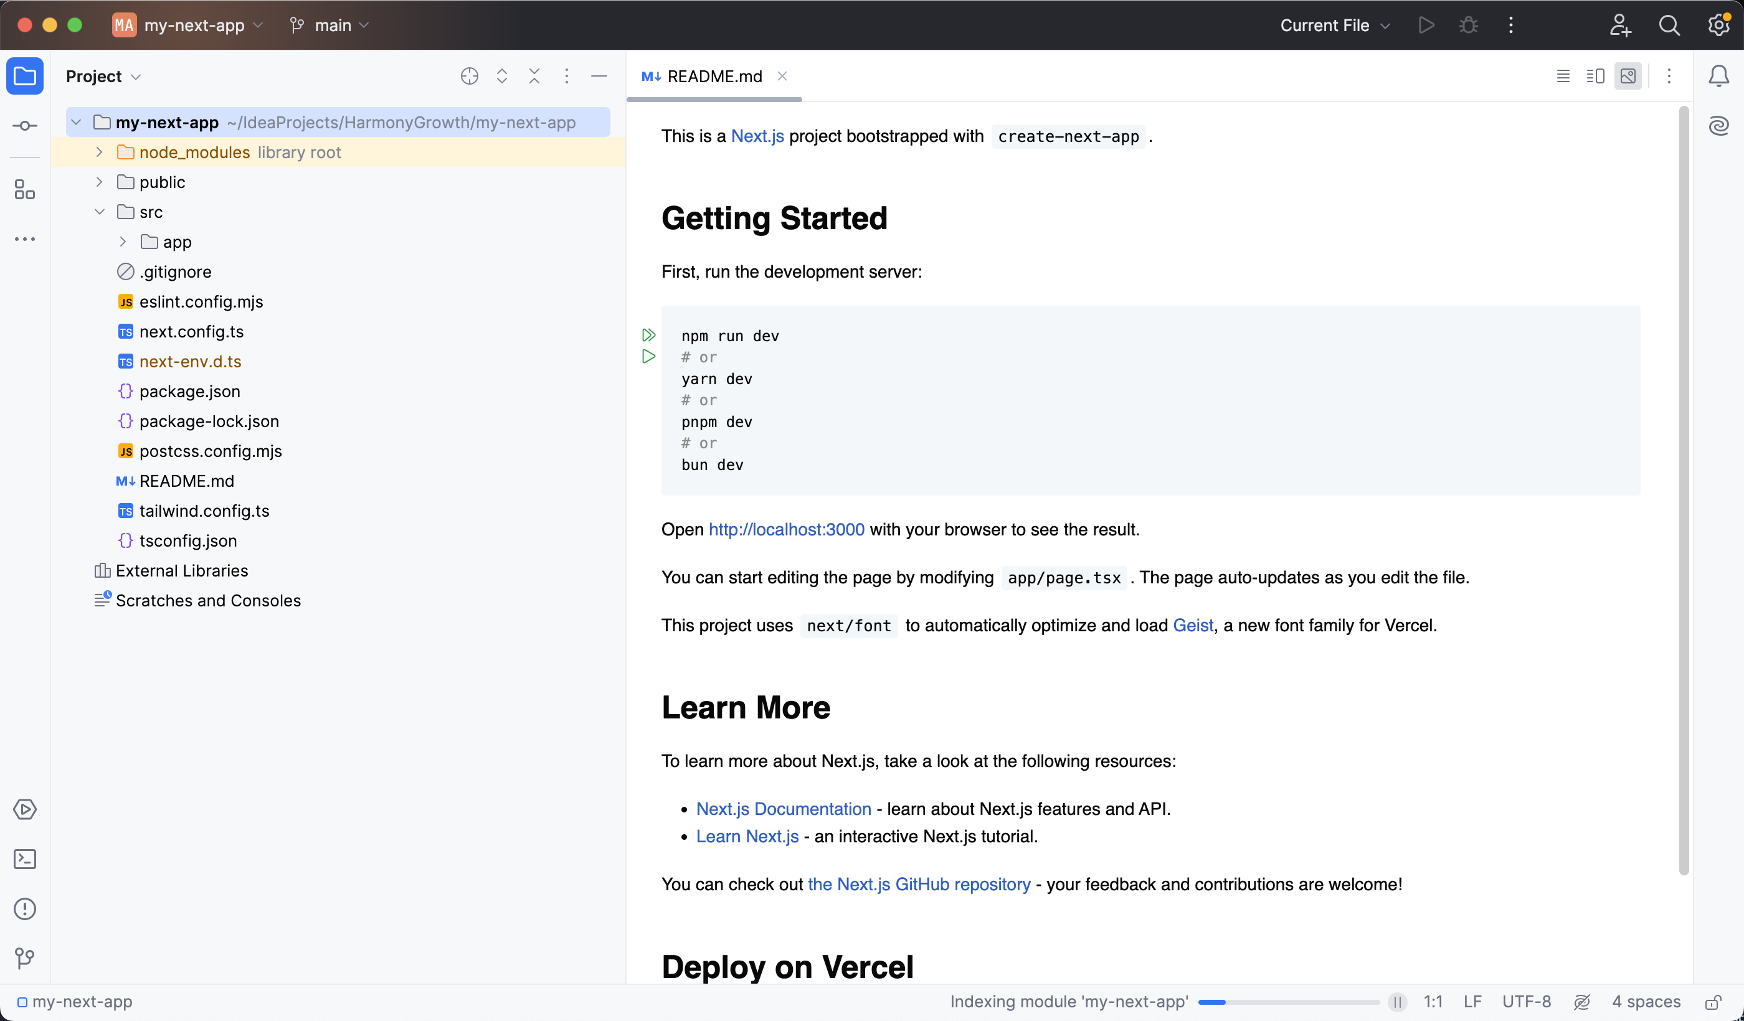Screen dimensions: 1744x1021
Task: Switch to editor and preview split view
Action: point(1595,76)
